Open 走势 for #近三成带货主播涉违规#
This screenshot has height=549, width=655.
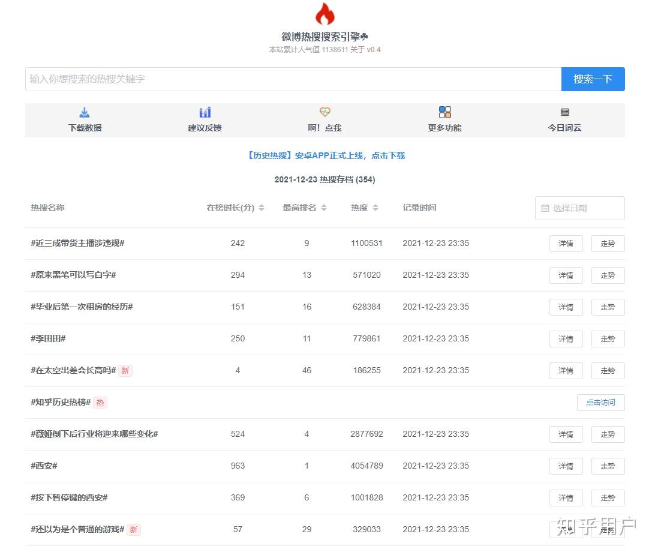(608, 244)
